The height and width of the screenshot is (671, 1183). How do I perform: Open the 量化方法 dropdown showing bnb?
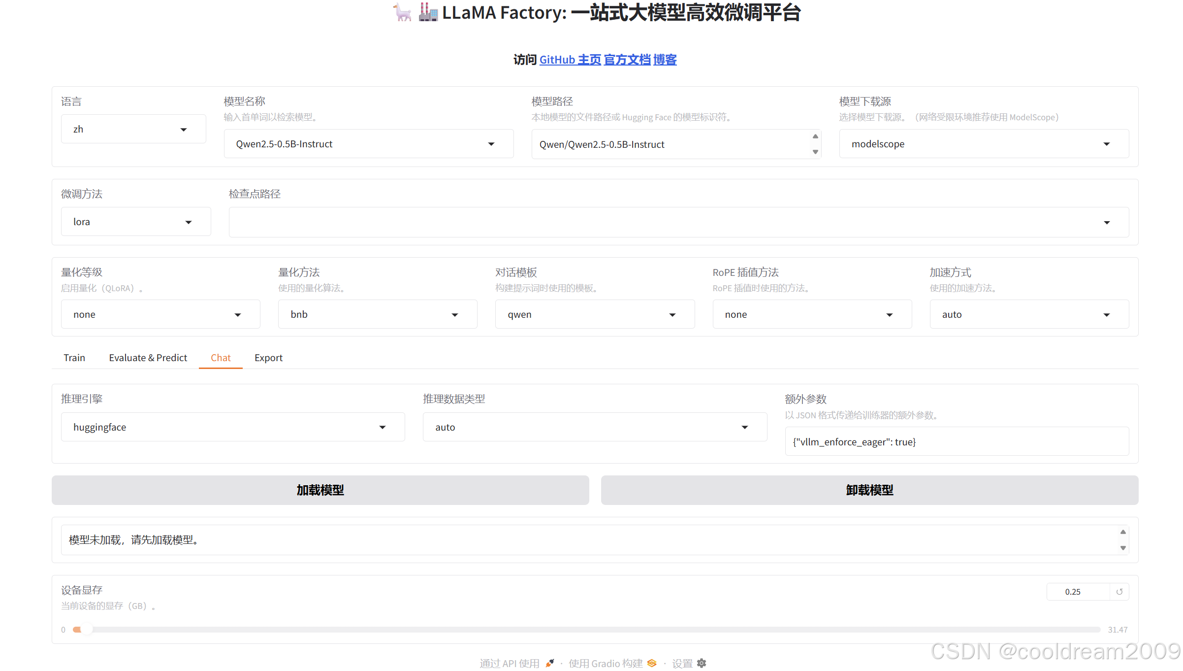click(x=378, y=314)
